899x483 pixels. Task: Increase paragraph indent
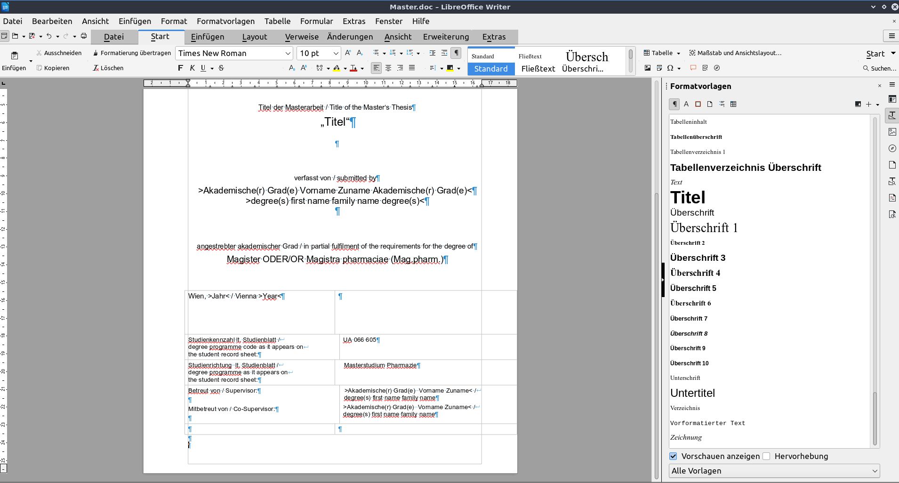(433, 53)
